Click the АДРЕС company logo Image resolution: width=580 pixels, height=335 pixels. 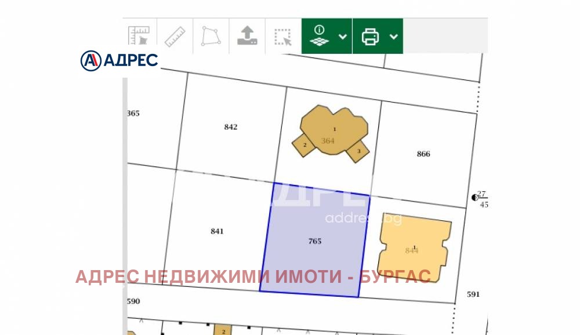coord(118,59)
